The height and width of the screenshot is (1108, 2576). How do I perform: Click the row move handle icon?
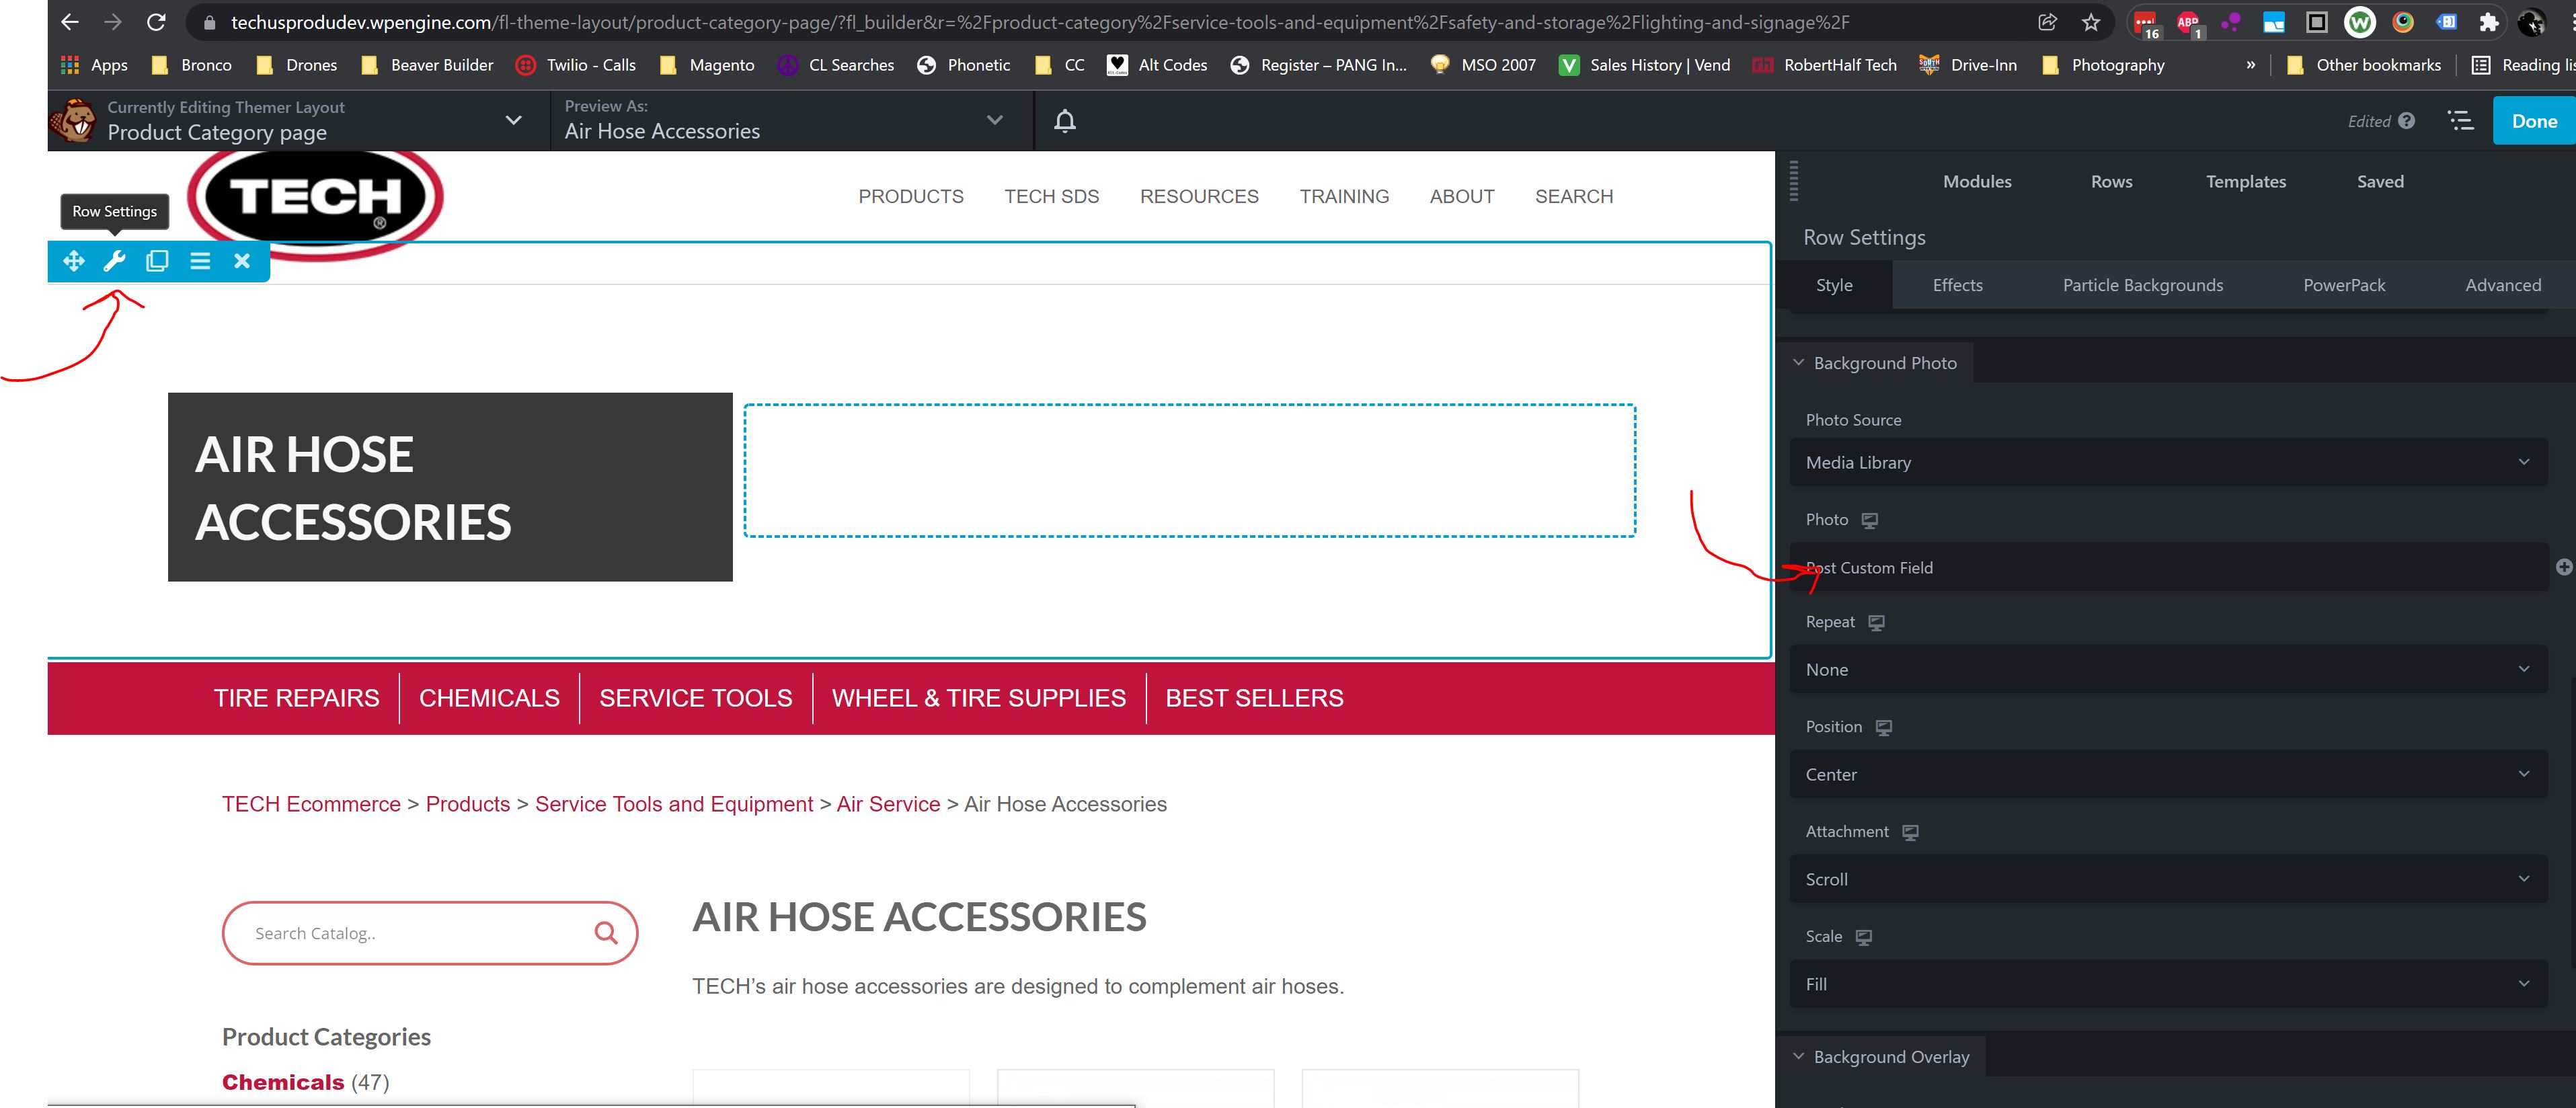point(73,261)
